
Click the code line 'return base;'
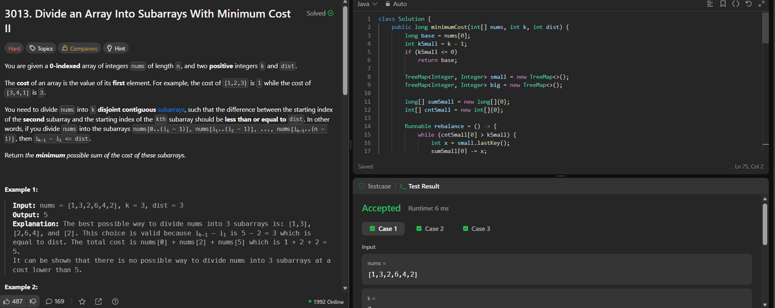(437, 60)
